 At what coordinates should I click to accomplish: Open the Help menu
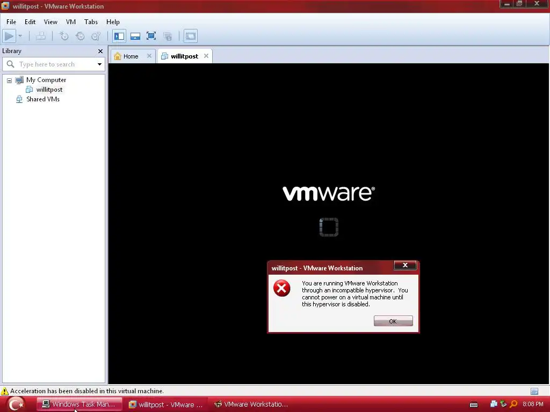pyautogui.click(x=113, y=21)
